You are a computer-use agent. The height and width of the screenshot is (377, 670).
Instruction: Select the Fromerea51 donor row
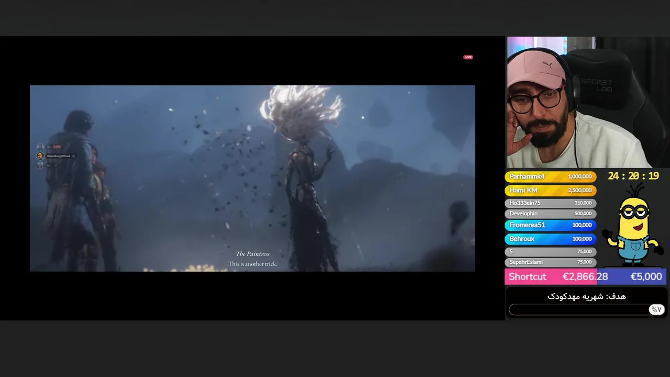pyautogui.click(x=550, y=225)
